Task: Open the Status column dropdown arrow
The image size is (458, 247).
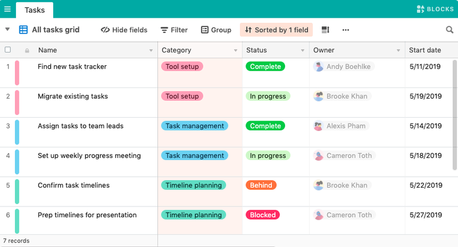Action: pos(303,50)
